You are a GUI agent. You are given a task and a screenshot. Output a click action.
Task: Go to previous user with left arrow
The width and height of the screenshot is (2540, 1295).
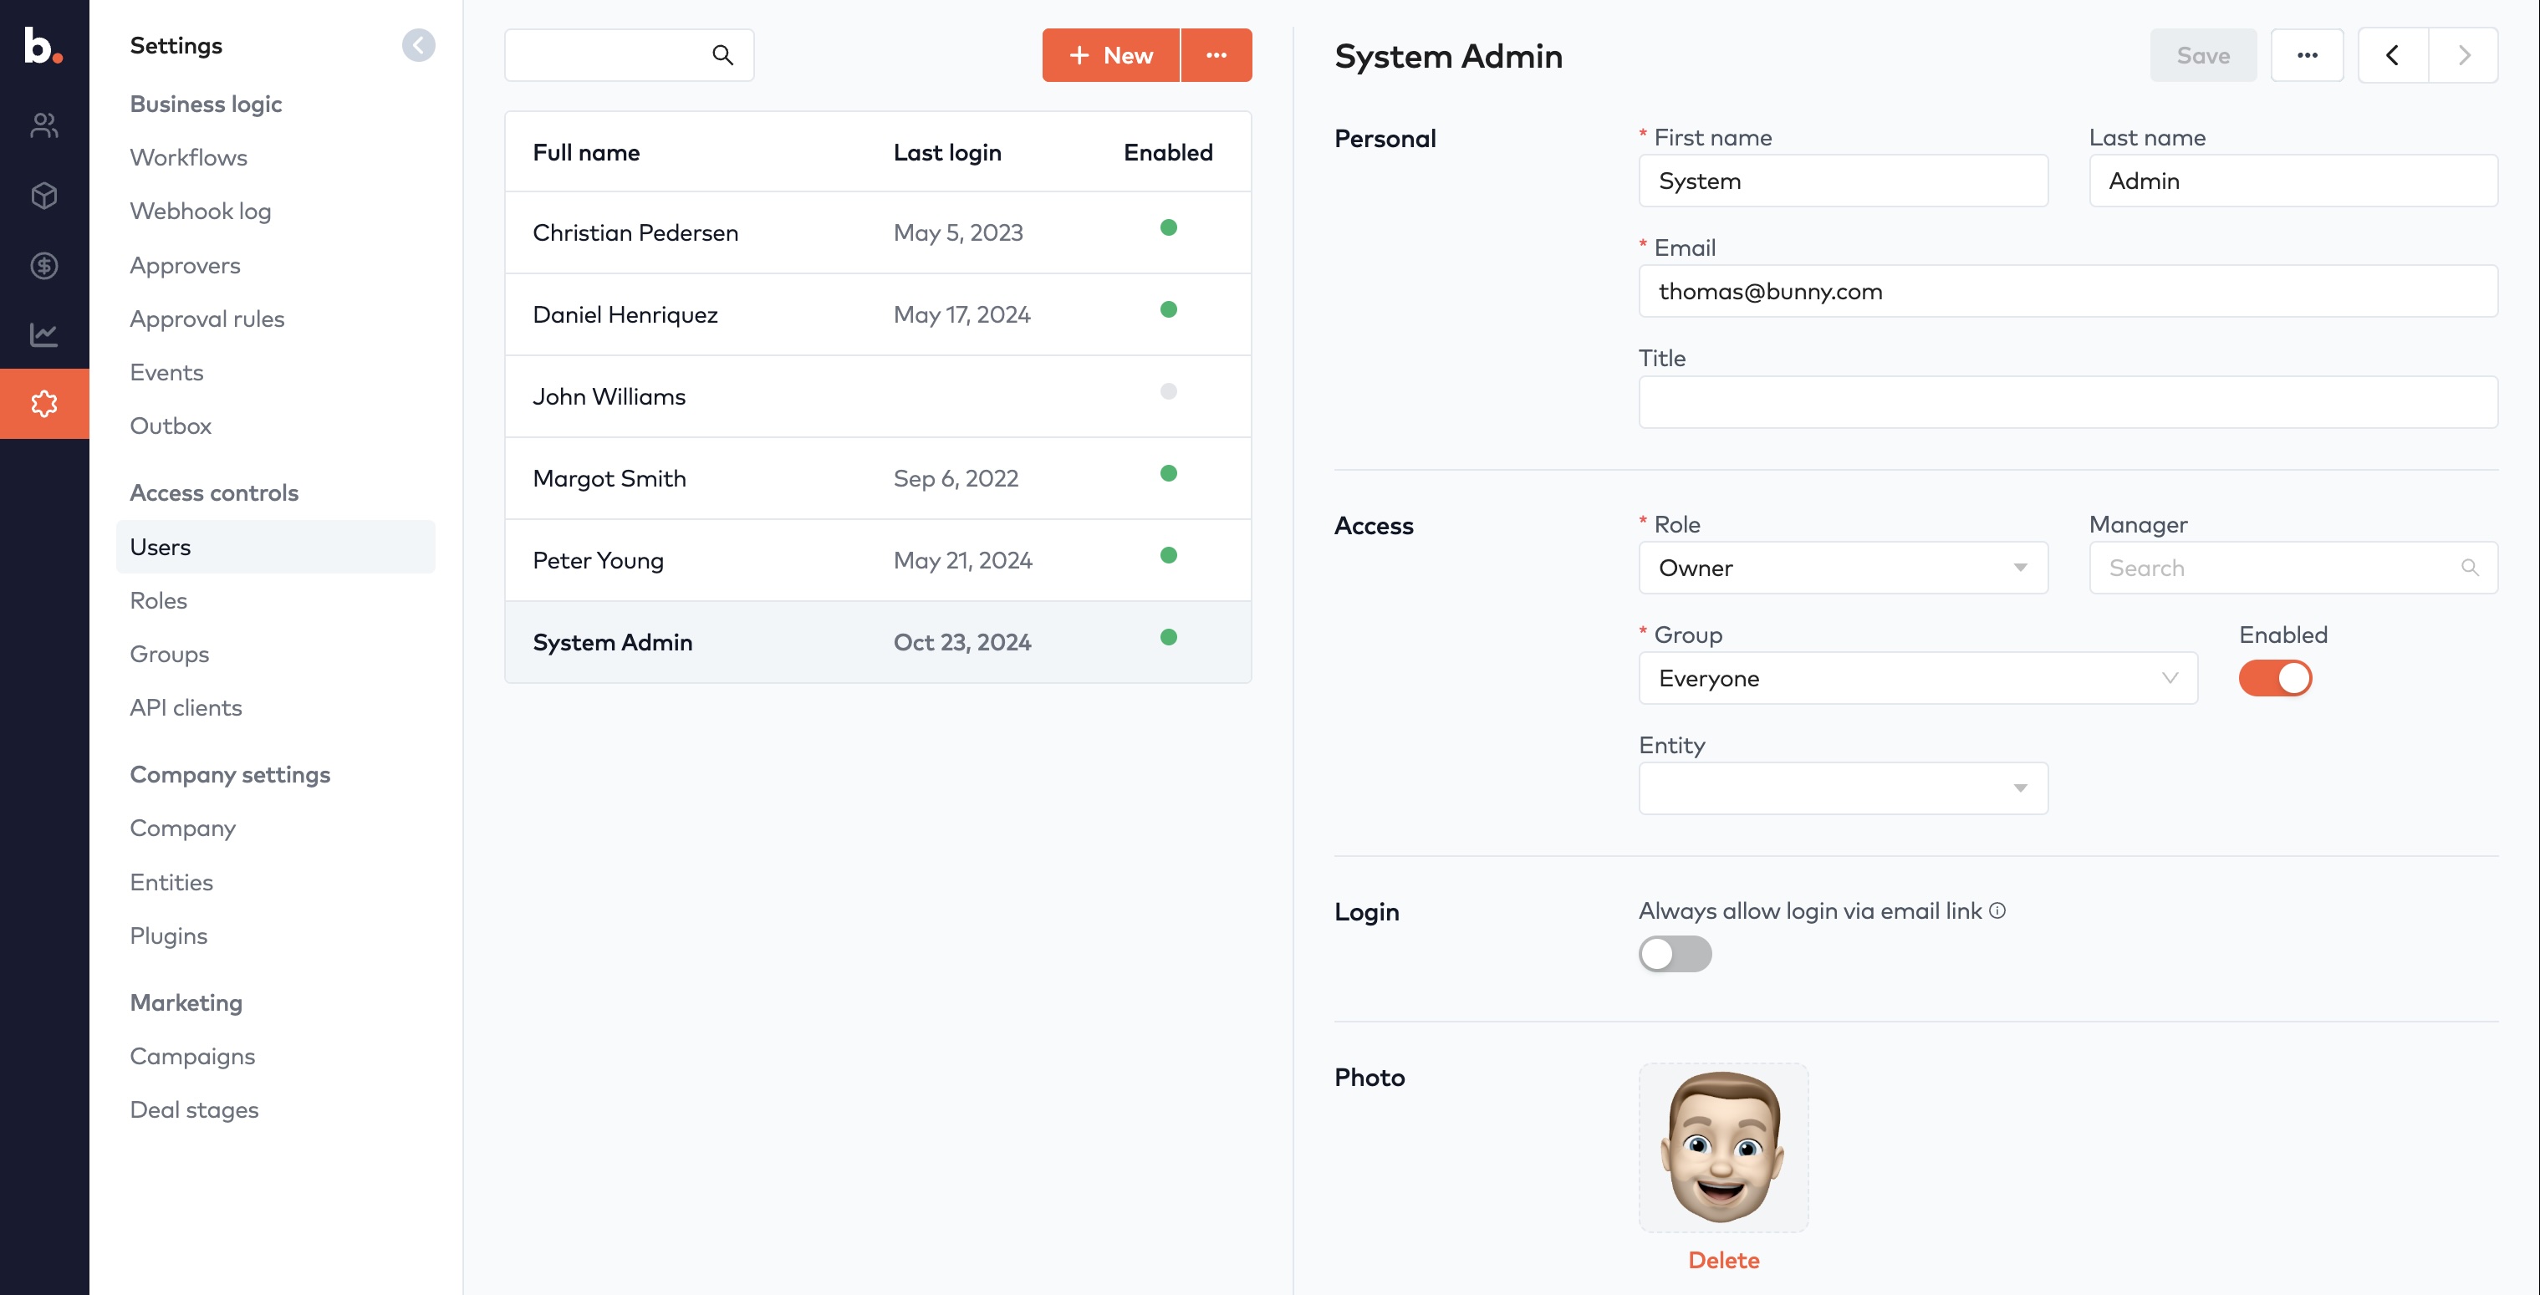pyautogui.click(x=2392, y=55)
